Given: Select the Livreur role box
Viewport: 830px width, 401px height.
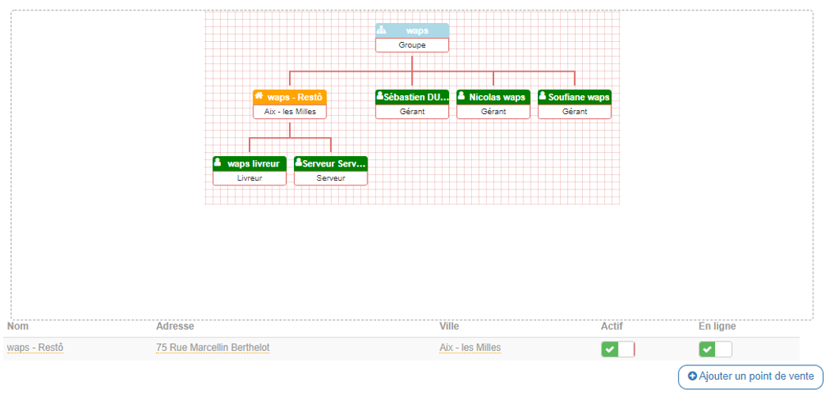Looking at the screenshot, I should click(x=249, y=178).
